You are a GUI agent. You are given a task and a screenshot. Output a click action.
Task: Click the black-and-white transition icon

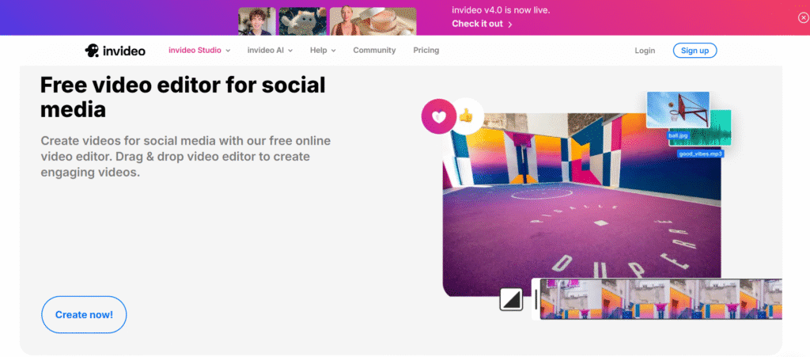click(511, 299)
